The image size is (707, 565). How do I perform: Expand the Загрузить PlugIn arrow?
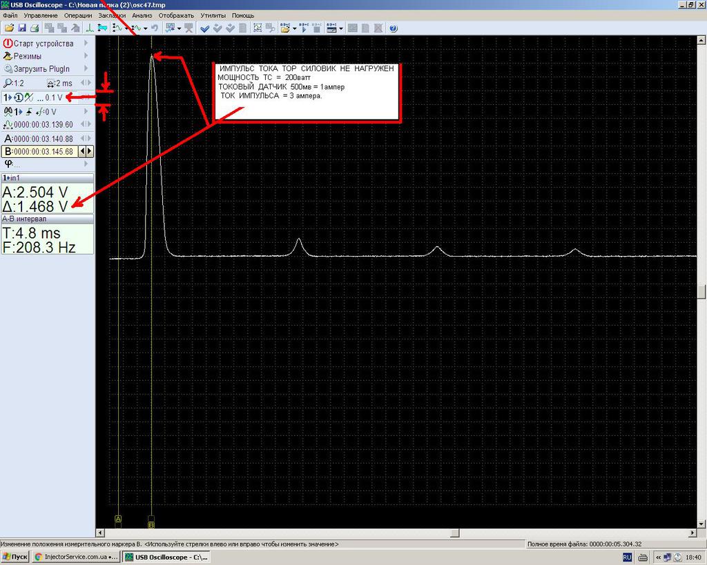click(86, 68)
